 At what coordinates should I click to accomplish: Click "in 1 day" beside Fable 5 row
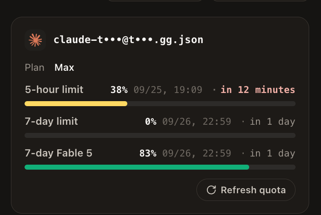pos(272,153)
